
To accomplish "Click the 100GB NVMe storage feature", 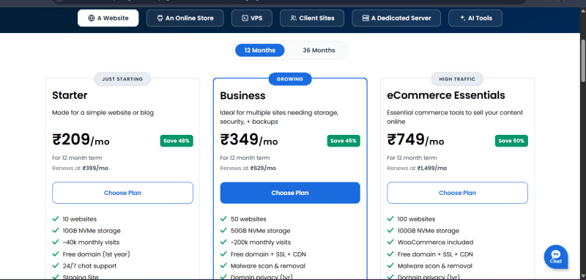I will pyautogui.click(x=429, y=231).
